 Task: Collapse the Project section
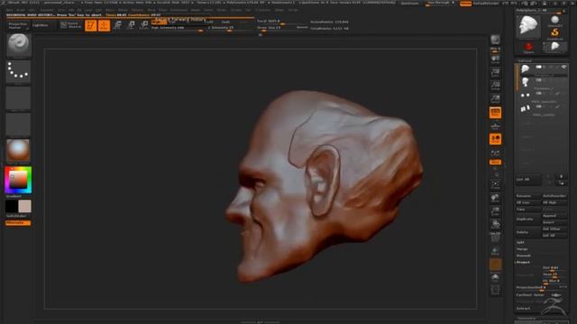(523, 262)
